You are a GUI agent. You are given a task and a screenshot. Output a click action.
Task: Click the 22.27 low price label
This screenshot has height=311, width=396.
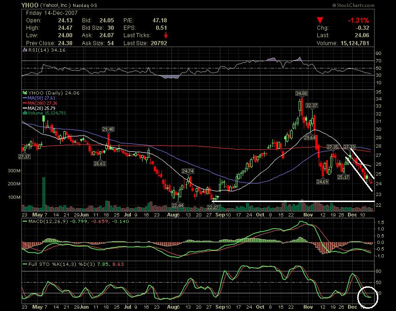[x=212, y=207]
